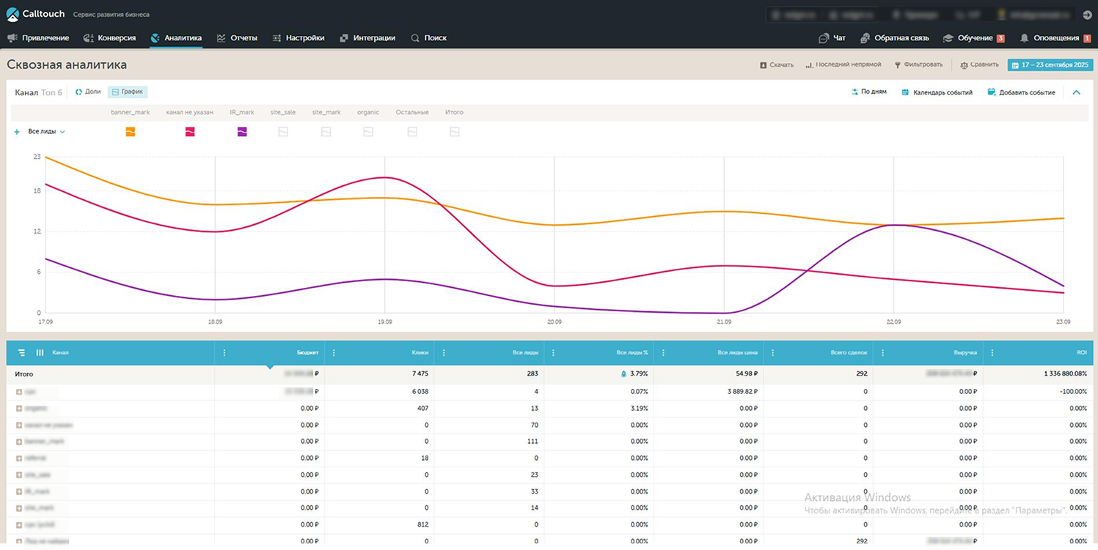Enable the site_sale chart line toggle
Screen dimensions: 1098x550
282,132
